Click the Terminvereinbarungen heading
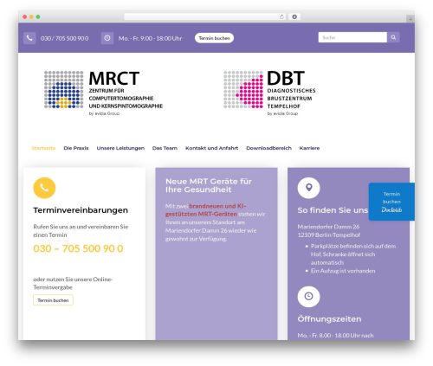The width and height of the screenshot is (433, 366). [81, 210]
